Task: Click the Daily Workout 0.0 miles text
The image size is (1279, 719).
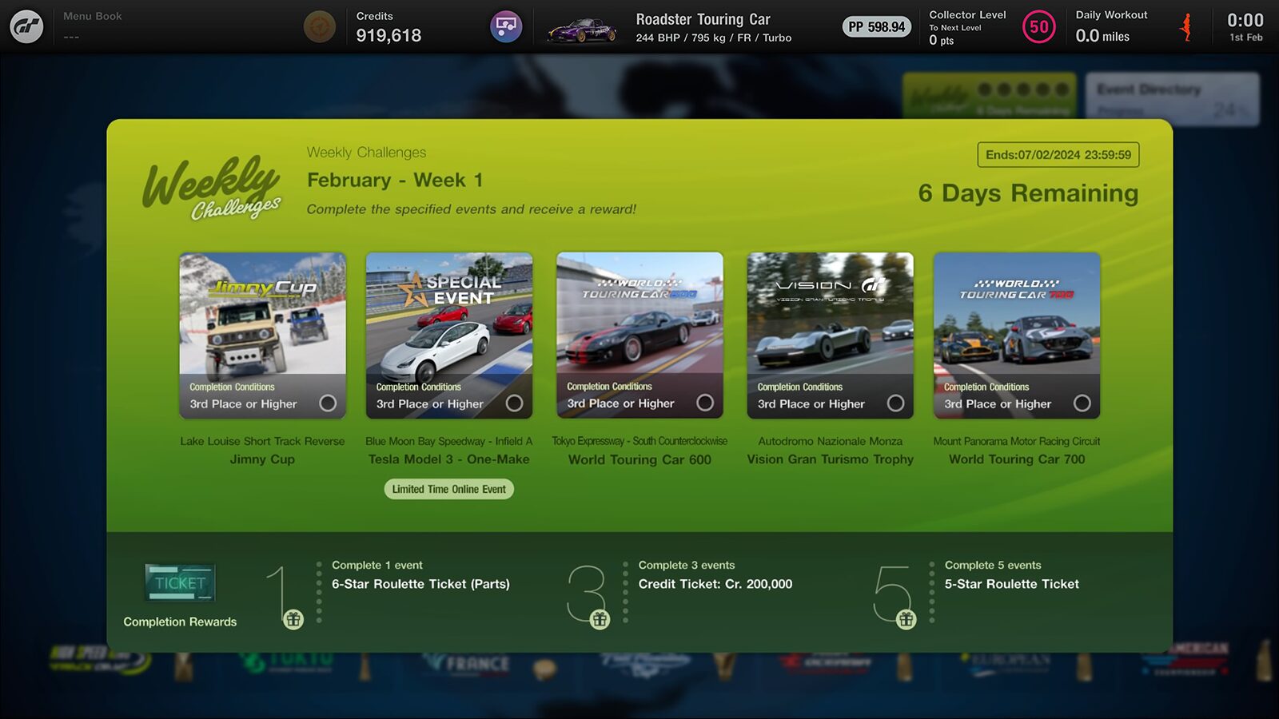Action: (1102, 36)
